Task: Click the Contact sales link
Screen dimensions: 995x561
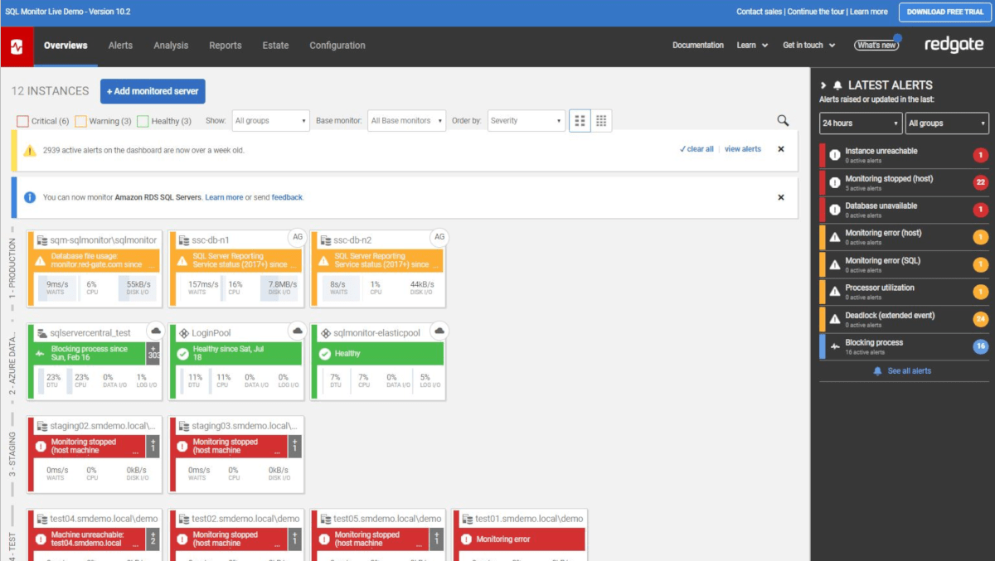Action: (760, 12)
